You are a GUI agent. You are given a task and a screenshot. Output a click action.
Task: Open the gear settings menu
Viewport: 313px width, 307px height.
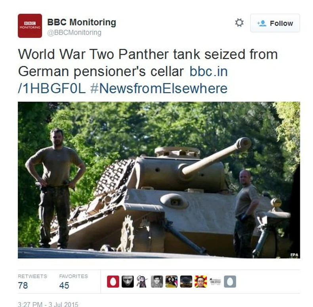coord(239,23)
